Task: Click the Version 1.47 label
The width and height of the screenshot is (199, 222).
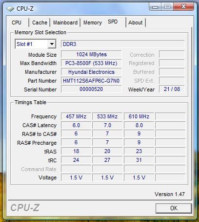Action: coord(170,194)
